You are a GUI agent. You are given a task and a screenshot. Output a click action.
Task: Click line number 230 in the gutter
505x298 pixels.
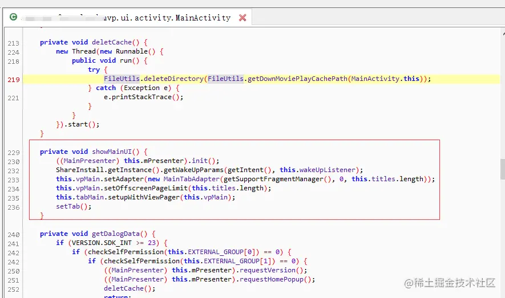tap(14, 161)
